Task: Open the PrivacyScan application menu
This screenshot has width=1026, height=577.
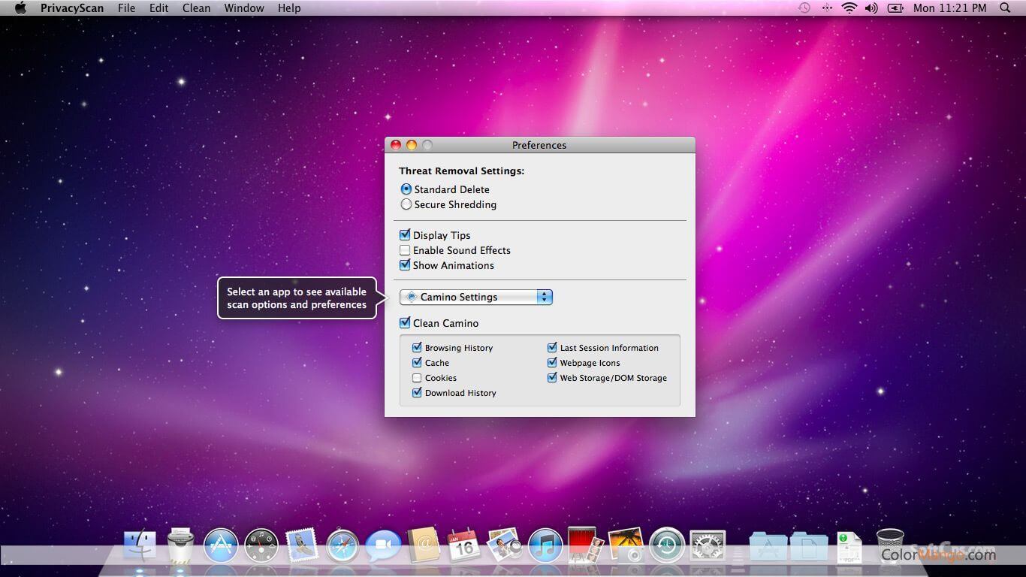Action: coord(72,8)
